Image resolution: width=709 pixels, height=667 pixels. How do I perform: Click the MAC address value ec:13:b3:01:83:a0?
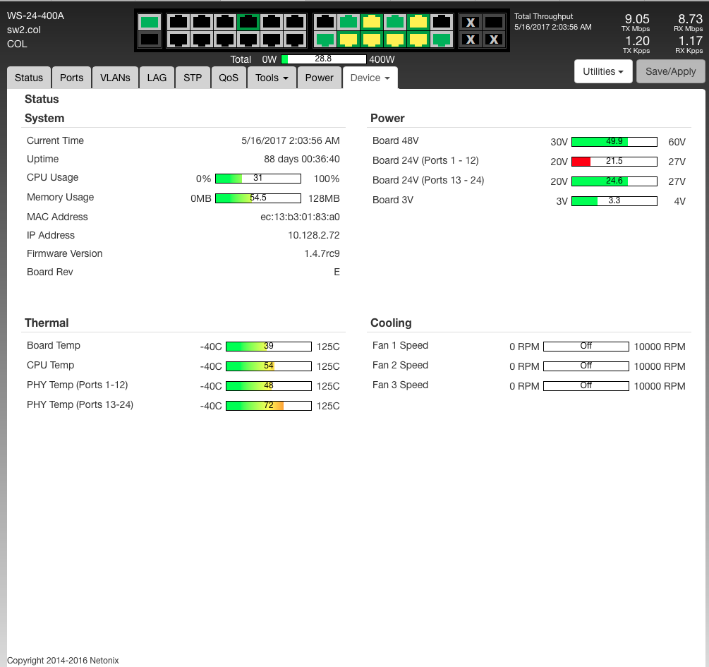tap(300, 217)
